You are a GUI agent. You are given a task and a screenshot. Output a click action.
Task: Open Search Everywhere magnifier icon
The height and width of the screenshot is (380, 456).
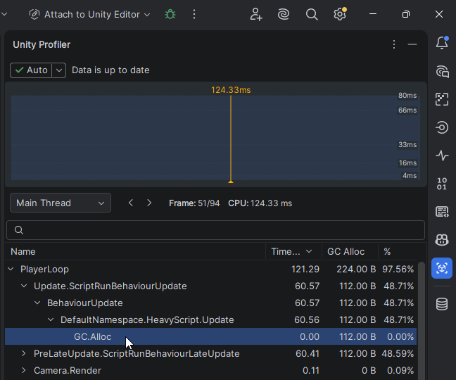pos(312,14)
